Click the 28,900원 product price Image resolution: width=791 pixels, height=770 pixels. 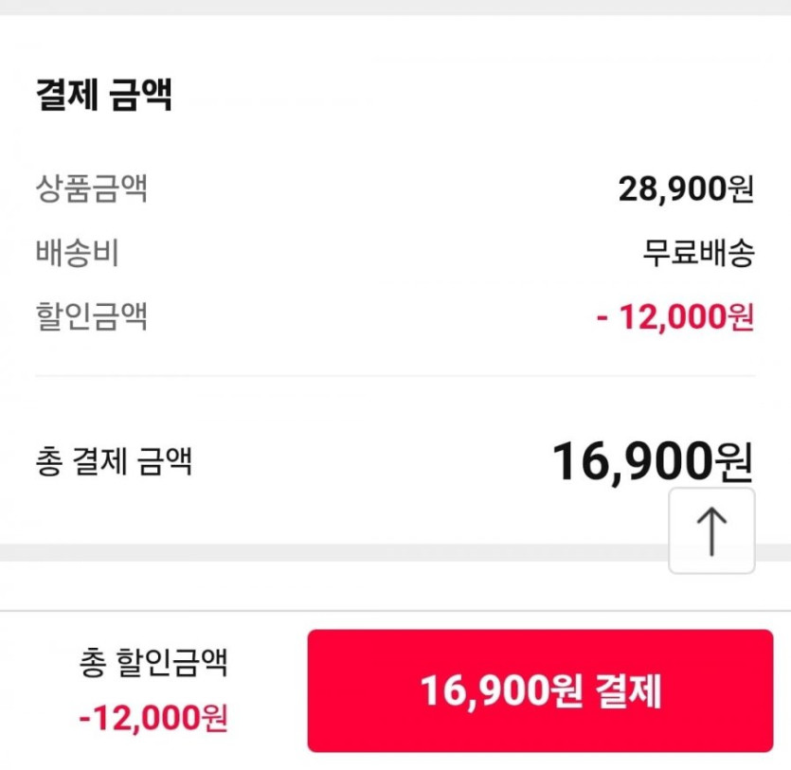click(686, 189)
